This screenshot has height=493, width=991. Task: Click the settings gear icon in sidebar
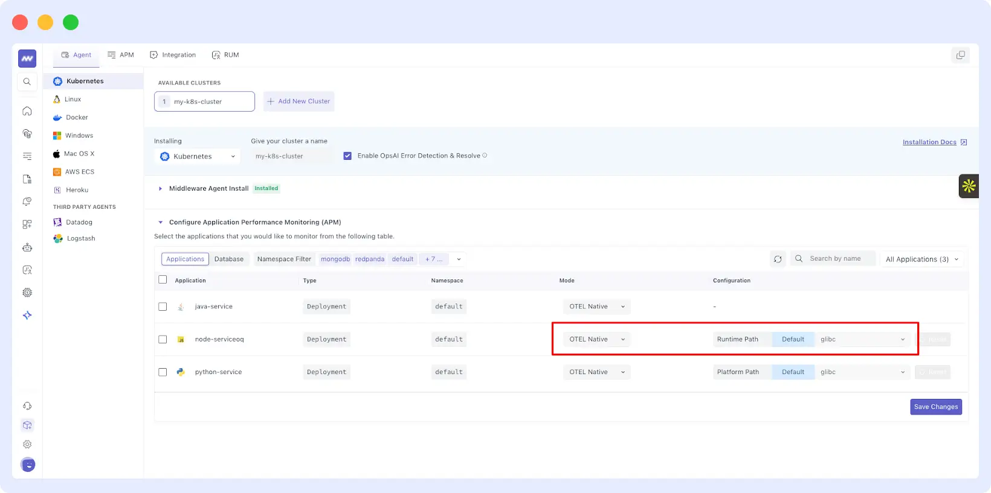(x=27, y=444)
